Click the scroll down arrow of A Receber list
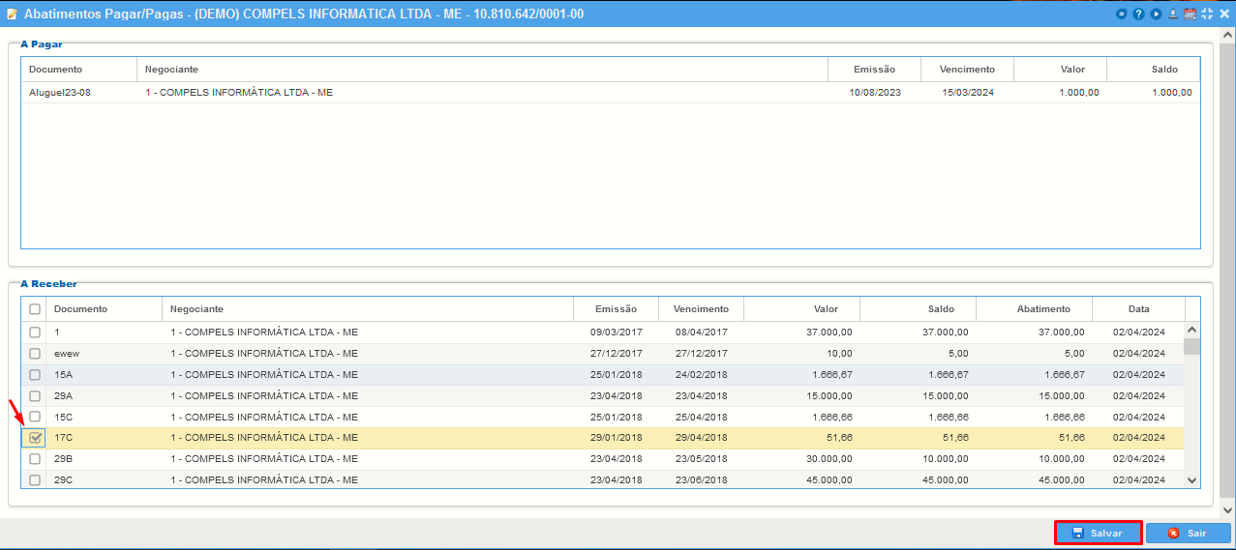Image resolution: width=1236 pixels, height=550 pixels. point(1192,479)
